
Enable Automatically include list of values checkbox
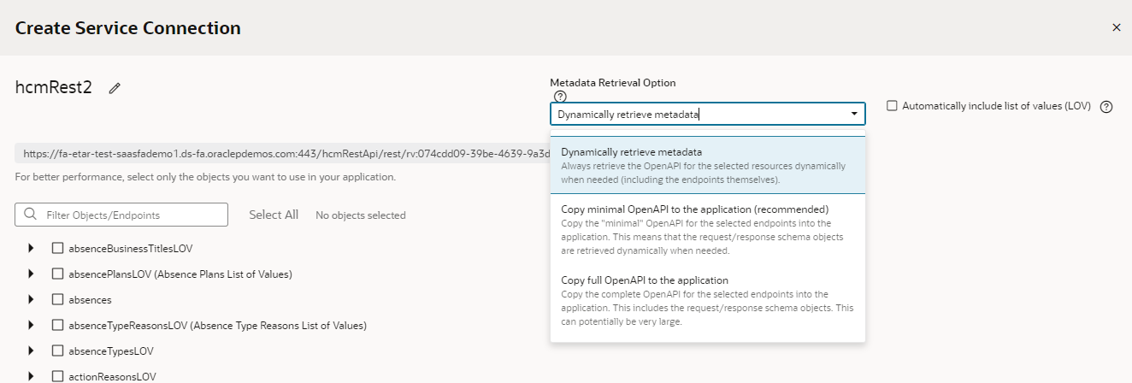892,106
